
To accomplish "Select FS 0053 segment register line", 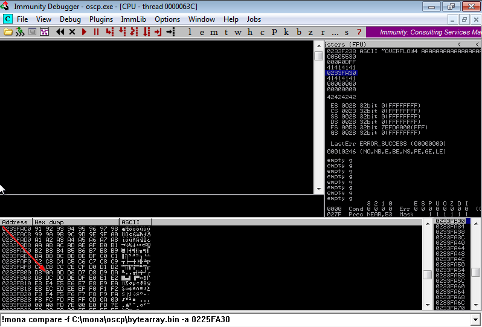I will [x=379, y=128].
